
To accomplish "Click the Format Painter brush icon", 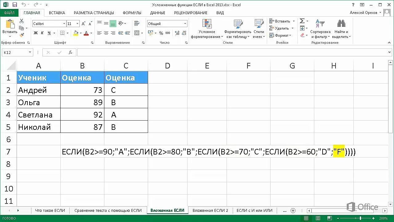I will (22, 35).
